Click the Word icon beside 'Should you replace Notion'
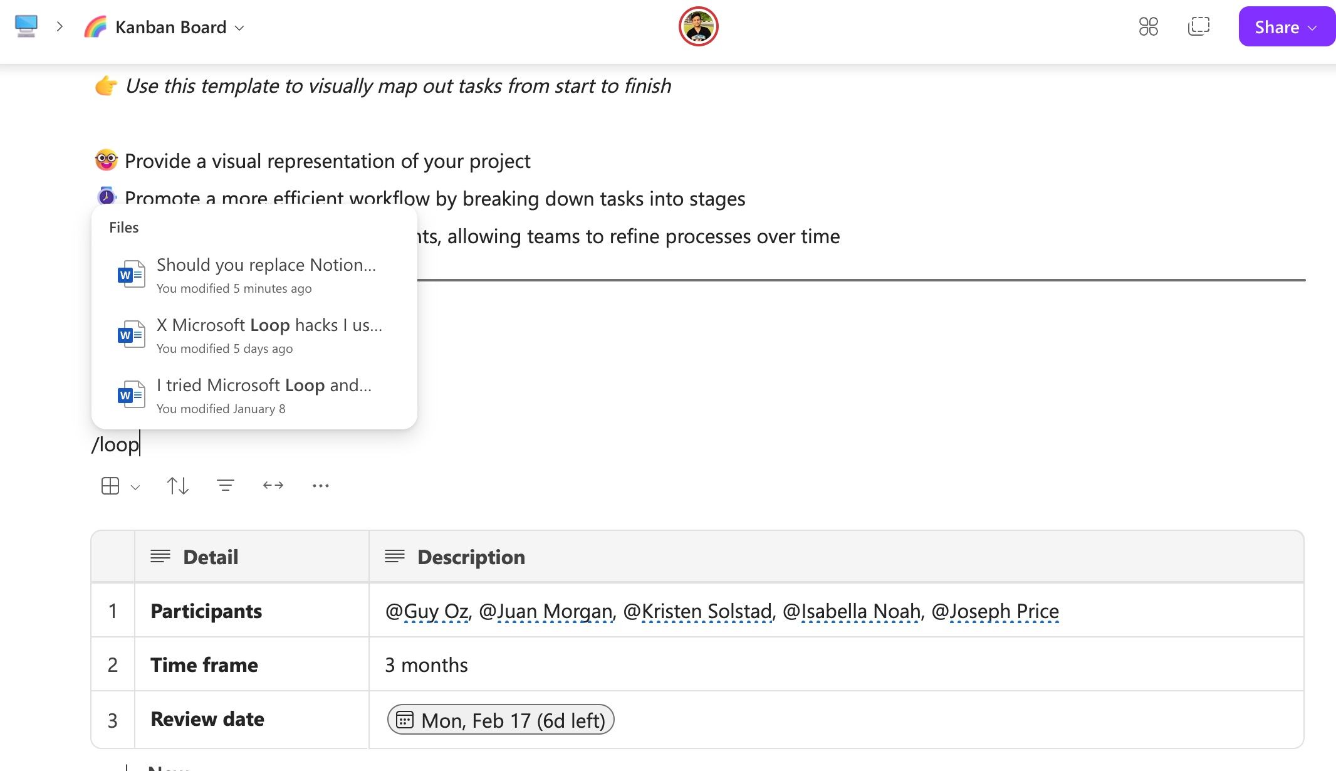Screen dimensions: 1336x771 click(132, 274)
